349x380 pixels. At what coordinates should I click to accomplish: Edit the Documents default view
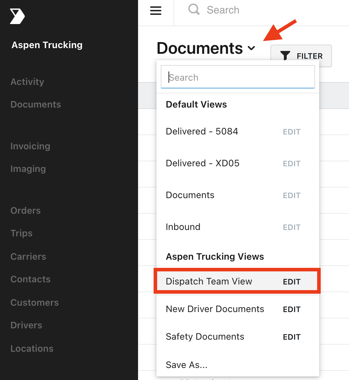(x=292, y=196)
